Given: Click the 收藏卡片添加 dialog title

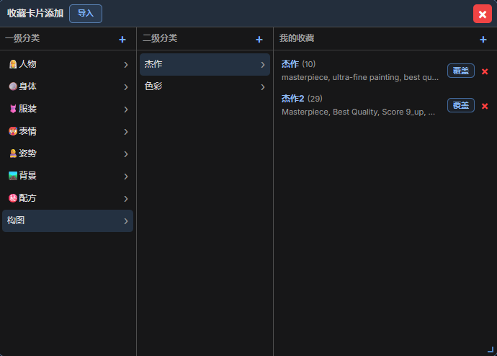Looking at the screenshot, I should [35, 13].
